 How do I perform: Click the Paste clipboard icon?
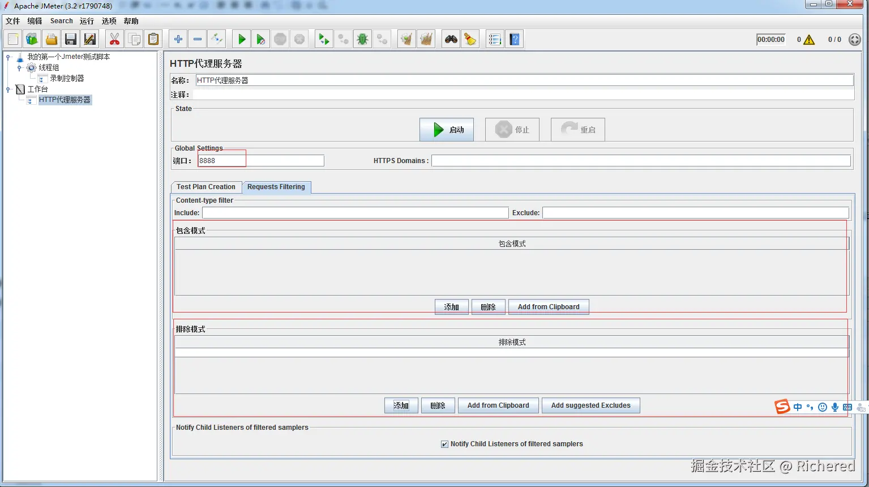tap(153, 39)
